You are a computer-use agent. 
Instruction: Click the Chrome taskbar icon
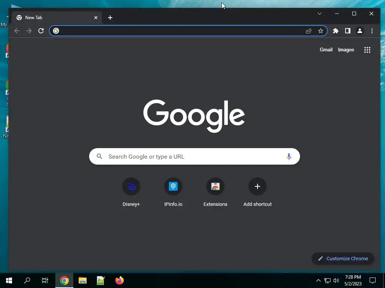pyautogui.click(x=64, y=280)
